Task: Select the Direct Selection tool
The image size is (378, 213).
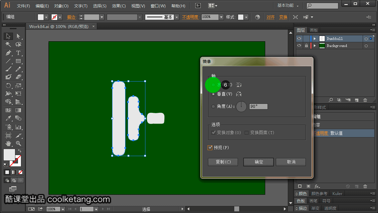Action: 18,36
